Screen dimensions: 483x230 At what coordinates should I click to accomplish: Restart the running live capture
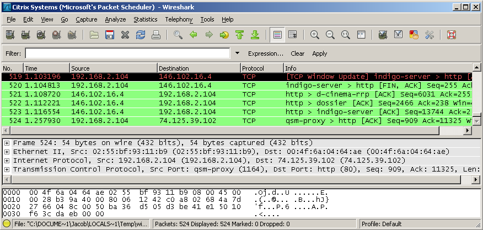pos(72,35)
